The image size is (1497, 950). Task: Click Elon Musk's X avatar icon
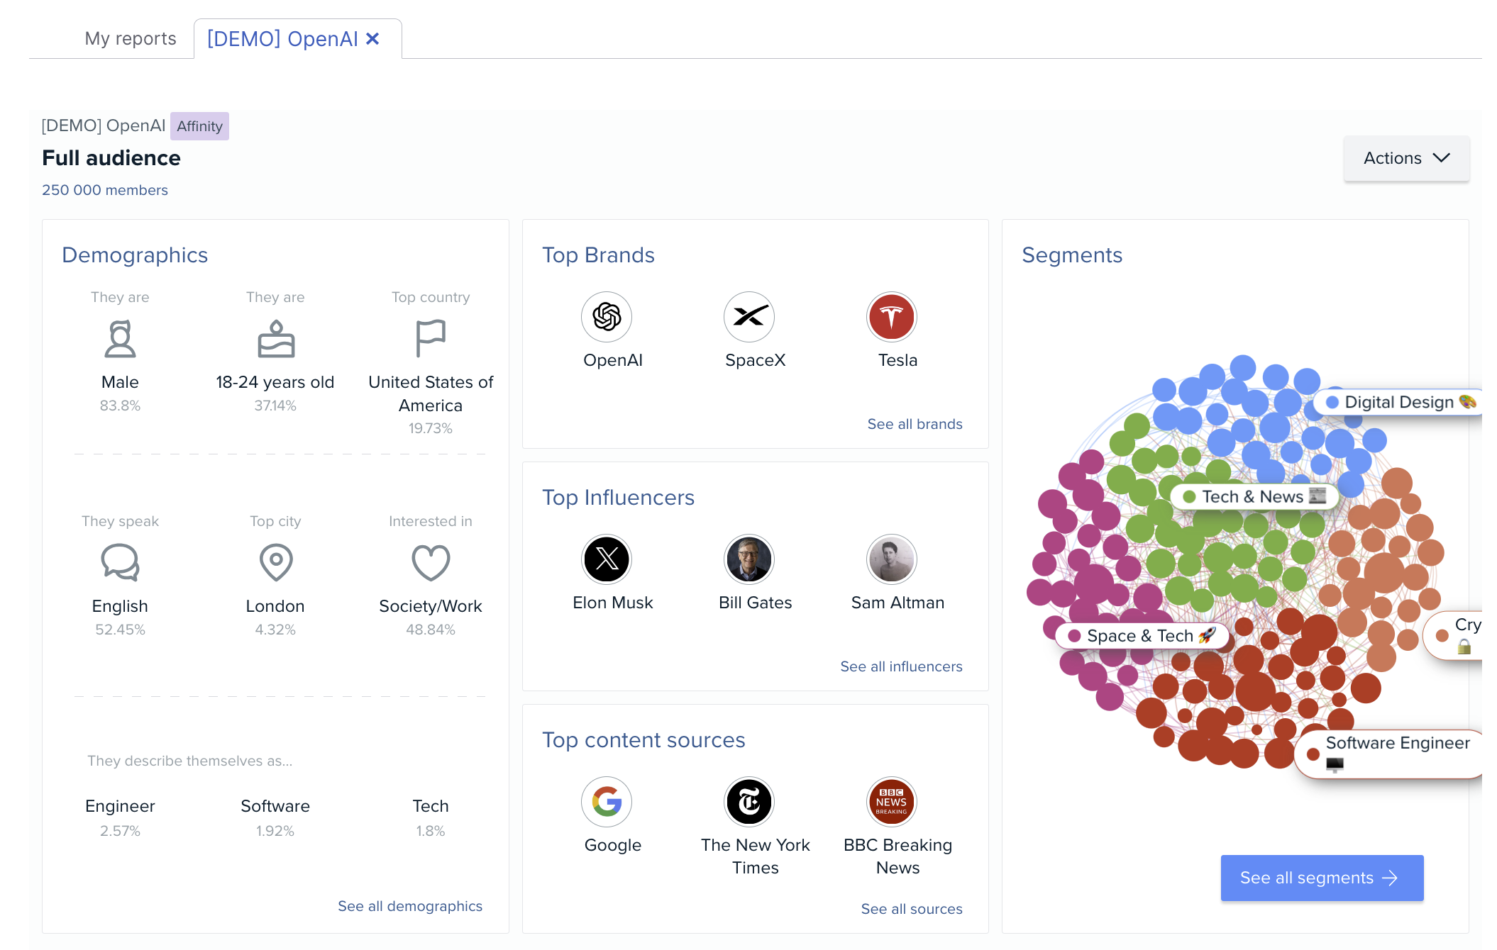[x=607, y=559]
